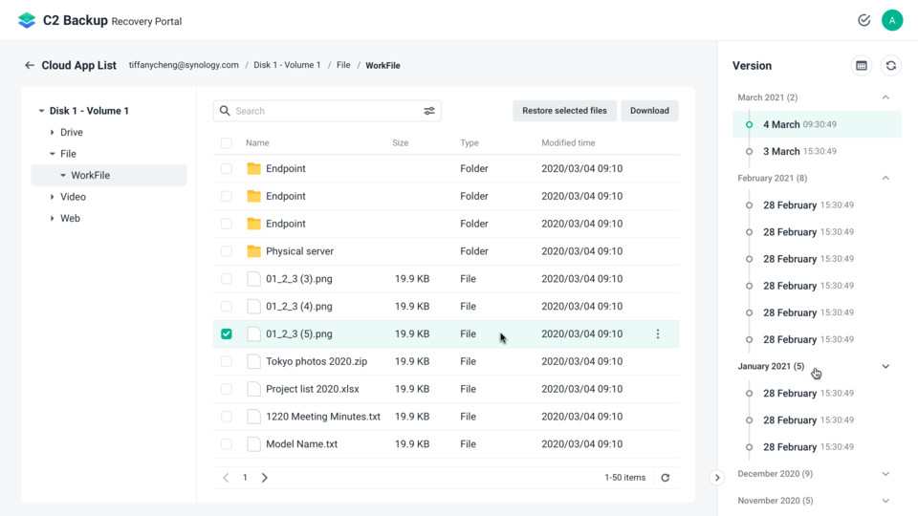Image resolution: width=918 pixels, height=516 pixels.
Task: Collapse the February 2021 version group
Action: [885, 178]
